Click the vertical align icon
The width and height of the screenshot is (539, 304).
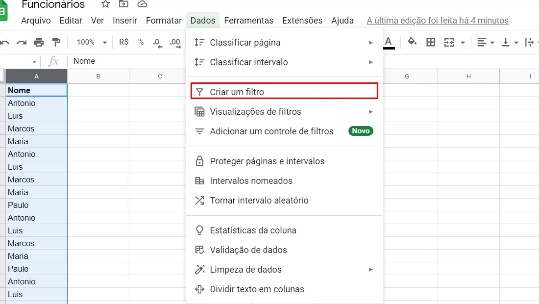(x=505, y=42)
